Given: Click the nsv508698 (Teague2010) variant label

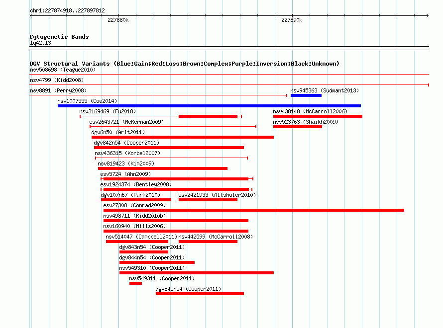Looking at the screenshot, I should 63,70.
